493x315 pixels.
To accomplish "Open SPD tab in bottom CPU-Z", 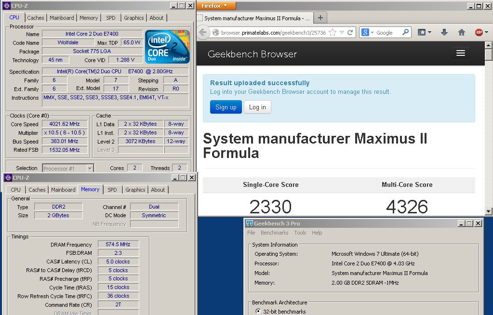I will 112,190.
